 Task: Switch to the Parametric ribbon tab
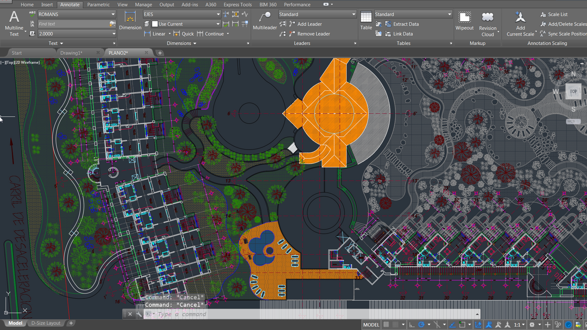(x=98, y=4)
